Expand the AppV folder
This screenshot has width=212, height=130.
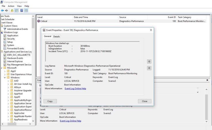coord(5,71)
